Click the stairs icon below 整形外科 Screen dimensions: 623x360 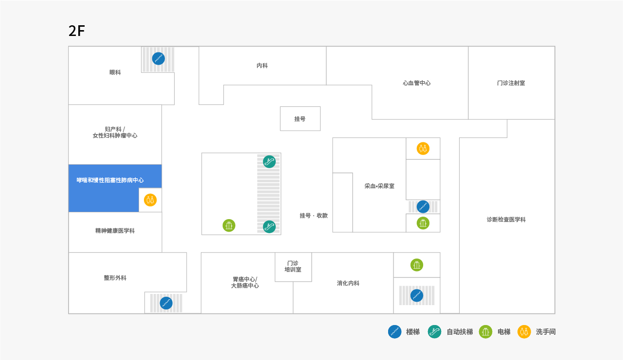pos(166,303)
